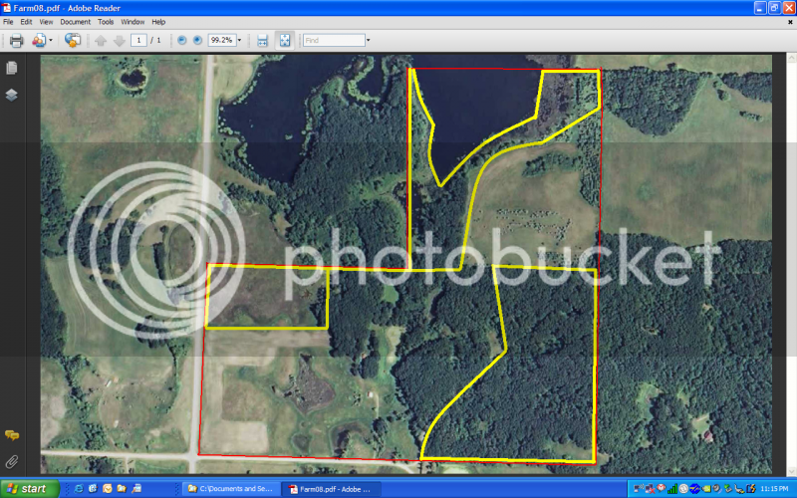Toggle the fit one full page icon
This screenshot has height=498, width=797.
pos(285,41)
